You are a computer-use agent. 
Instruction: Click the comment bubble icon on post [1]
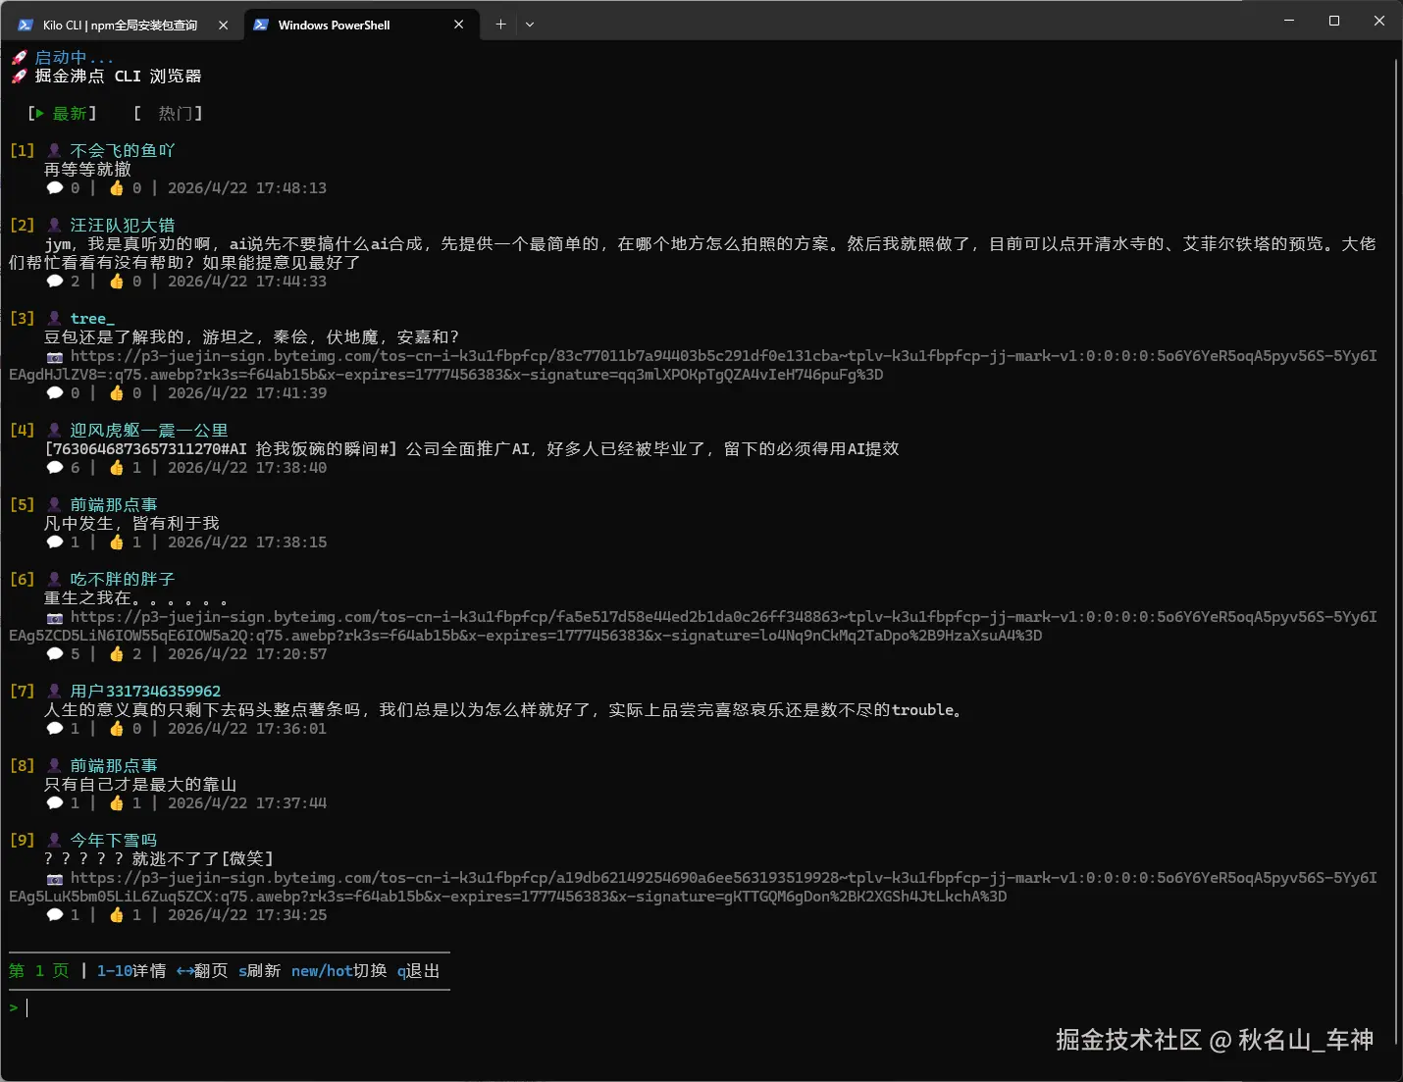point(55,187)
